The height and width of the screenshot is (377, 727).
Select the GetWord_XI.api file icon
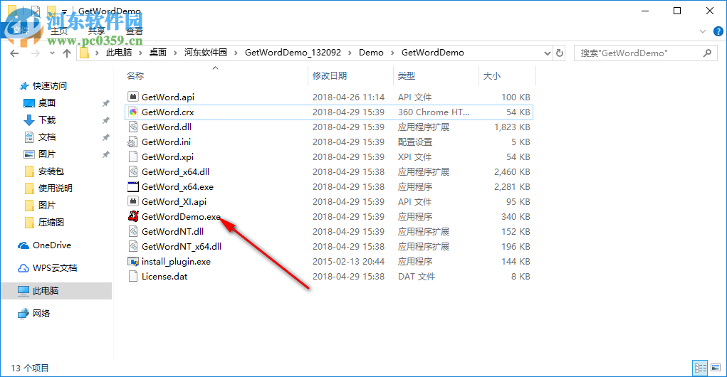(133, 201)
